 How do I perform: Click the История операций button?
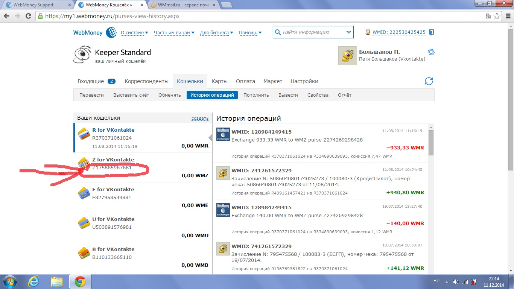212,95
